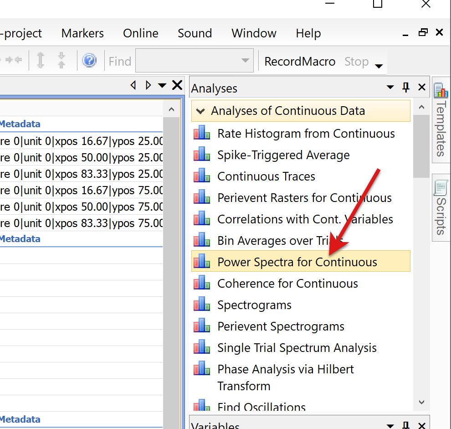Image resolution: width=451 pixels, height=429 pixels.
Task: Open the Online menu
Action: tap(141, 33)
